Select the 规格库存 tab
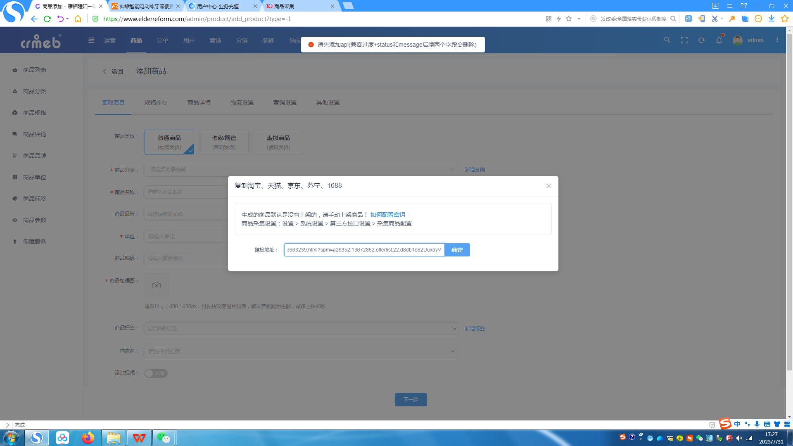Screen dimensions: 793x446 point(156,102)
